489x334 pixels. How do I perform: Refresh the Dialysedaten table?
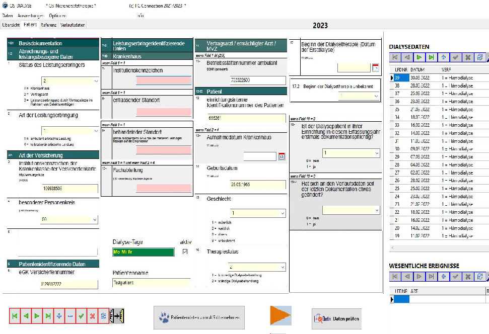480,57
